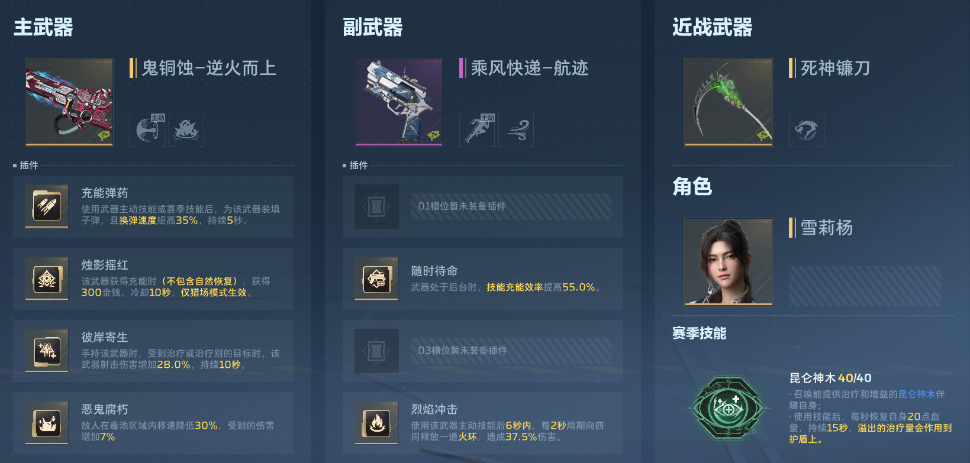Click the 随时待命 plugin icon
Image resolution: width=970 pixels, height=463 pixels.
376,279
